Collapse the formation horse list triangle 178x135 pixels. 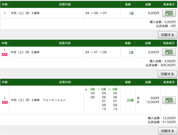point(86,89)
